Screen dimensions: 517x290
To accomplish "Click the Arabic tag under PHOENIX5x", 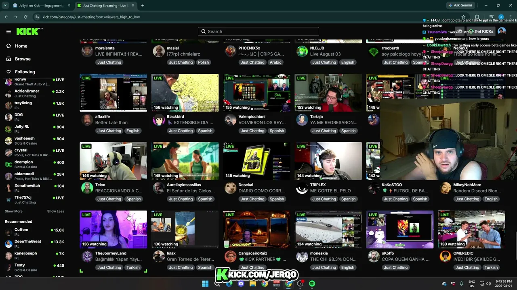I will pos(275,62).
